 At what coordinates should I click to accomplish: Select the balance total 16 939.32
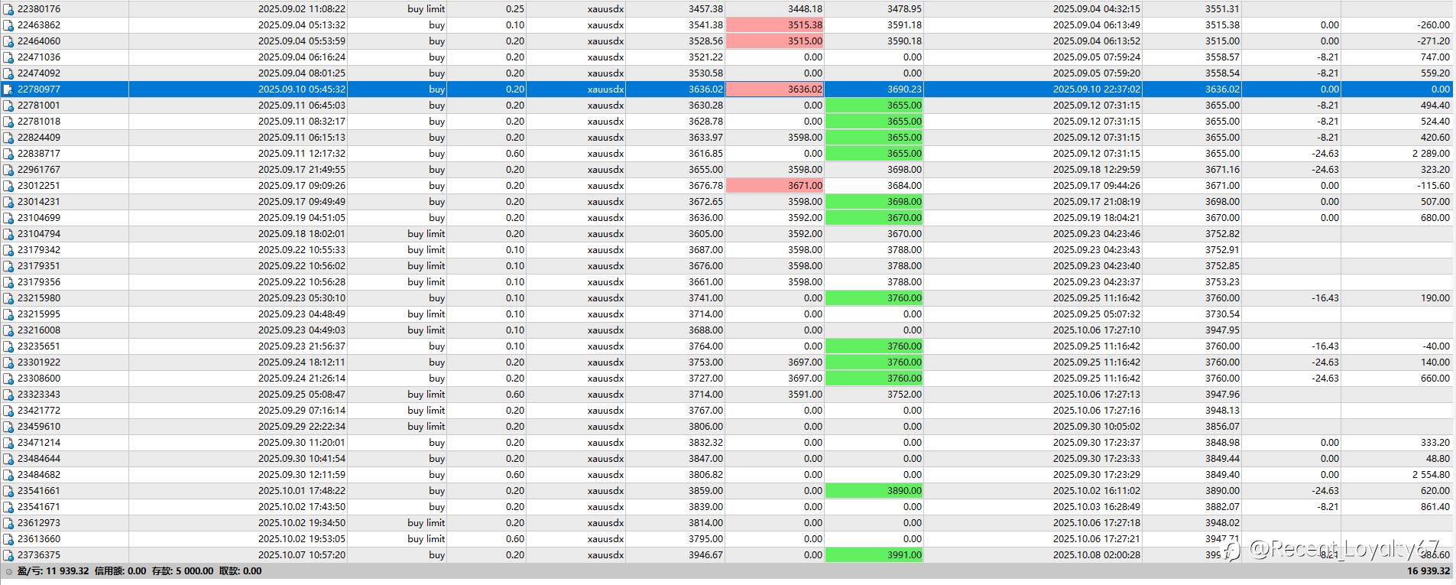(x=1428, y=571)
